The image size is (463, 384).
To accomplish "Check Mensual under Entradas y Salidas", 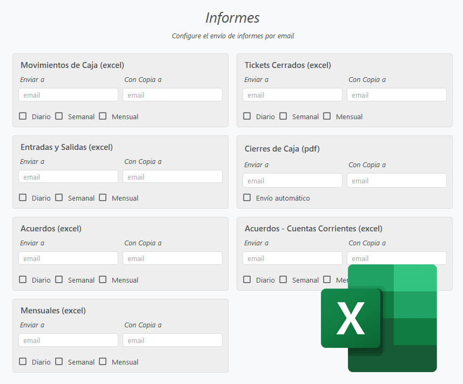I will pyautogui.click(x=103, y=197).
